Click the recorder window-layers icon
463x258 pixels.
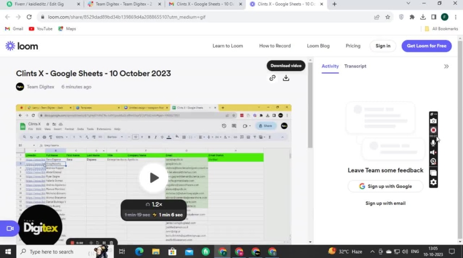point(433,173)
